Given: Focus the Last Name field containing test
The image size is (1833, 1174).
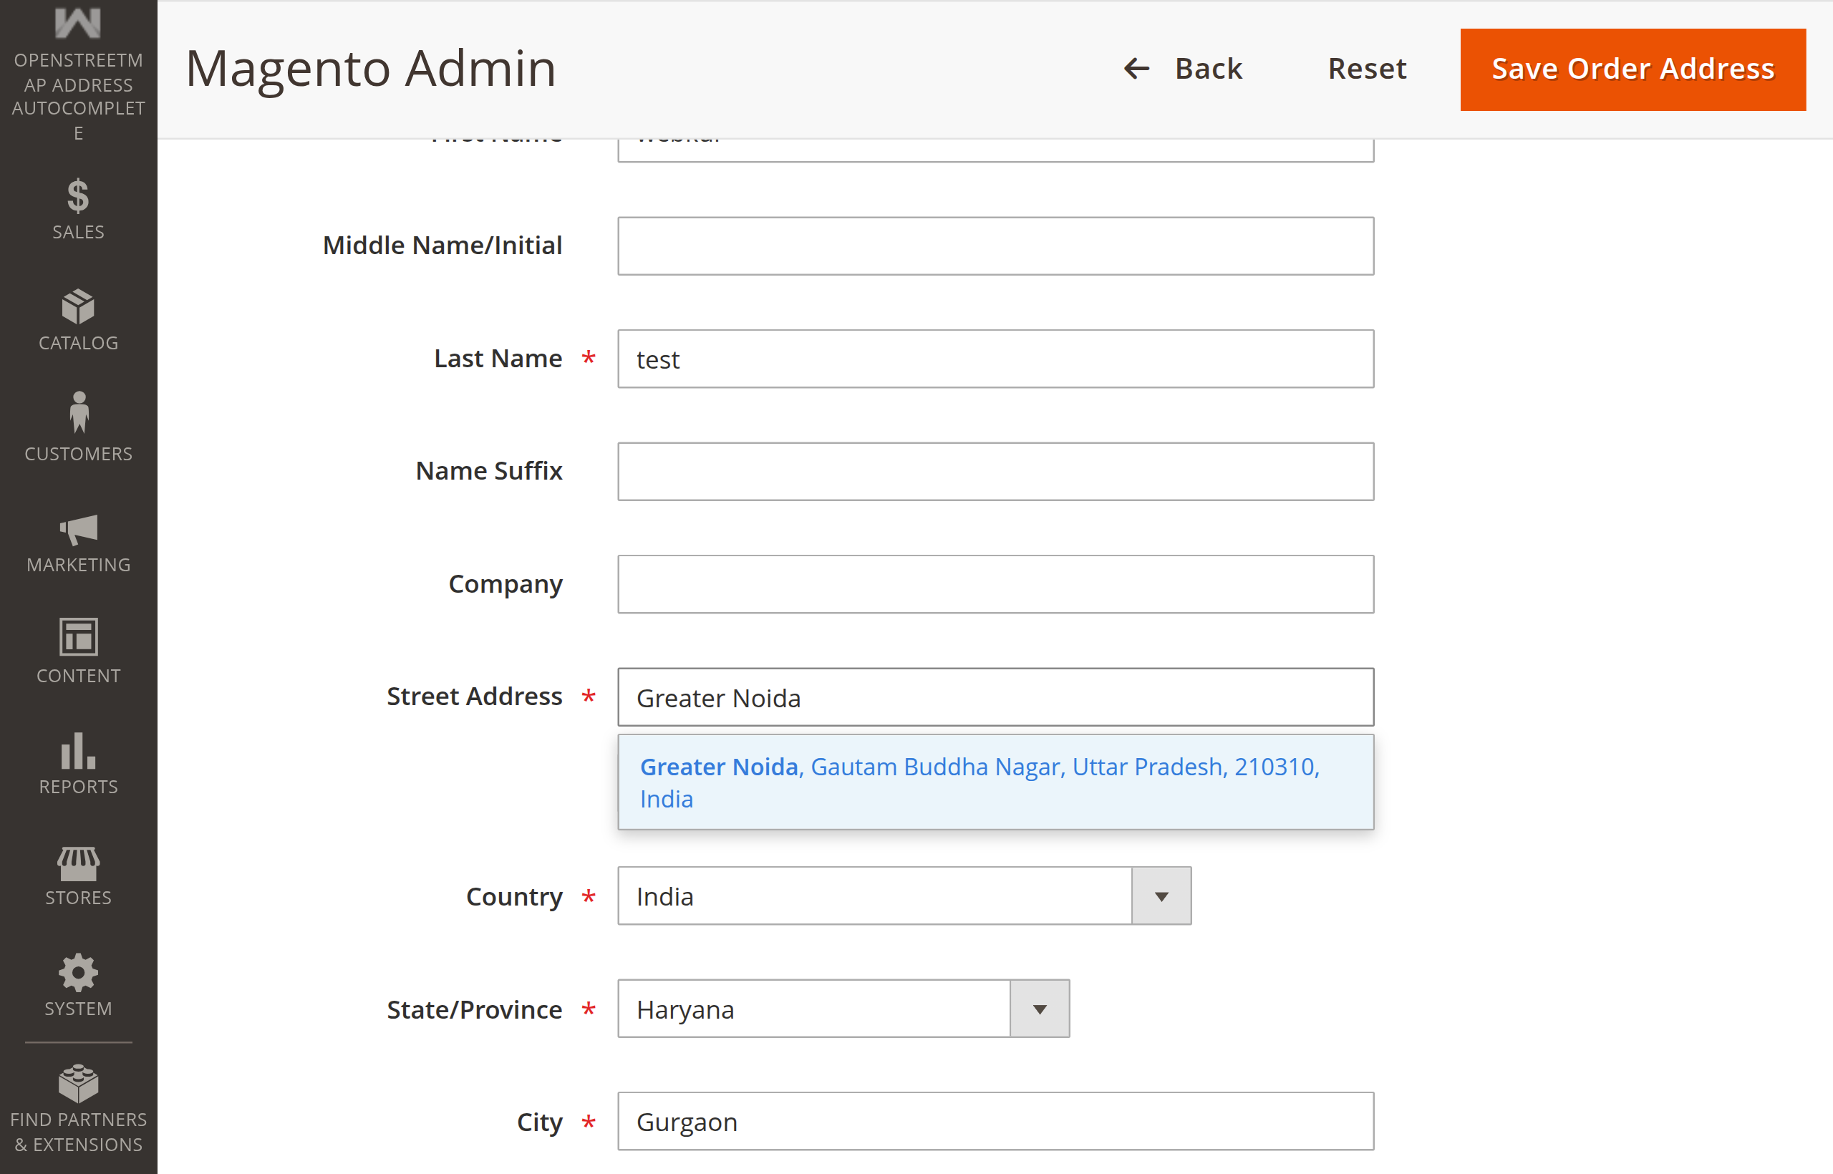Looking at the screenshot, I should 996,359.
